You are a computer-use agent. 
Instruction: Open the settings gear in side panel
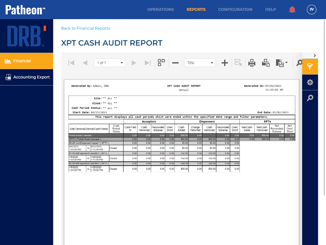(x=310, y=82)
